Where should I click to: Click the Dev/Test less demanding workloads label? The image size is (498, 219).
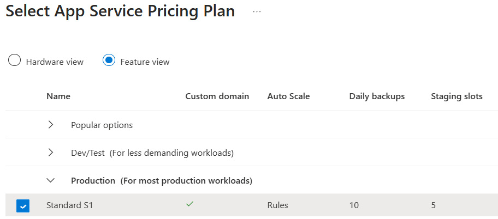pyautogui.click(x=152, y=153)
